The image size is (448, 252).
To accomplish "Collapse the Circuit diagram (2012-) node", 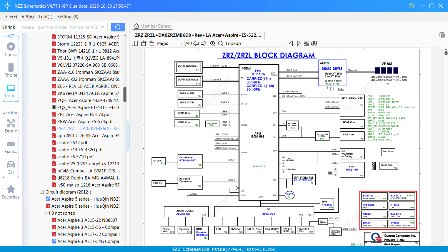I will 42,192.
